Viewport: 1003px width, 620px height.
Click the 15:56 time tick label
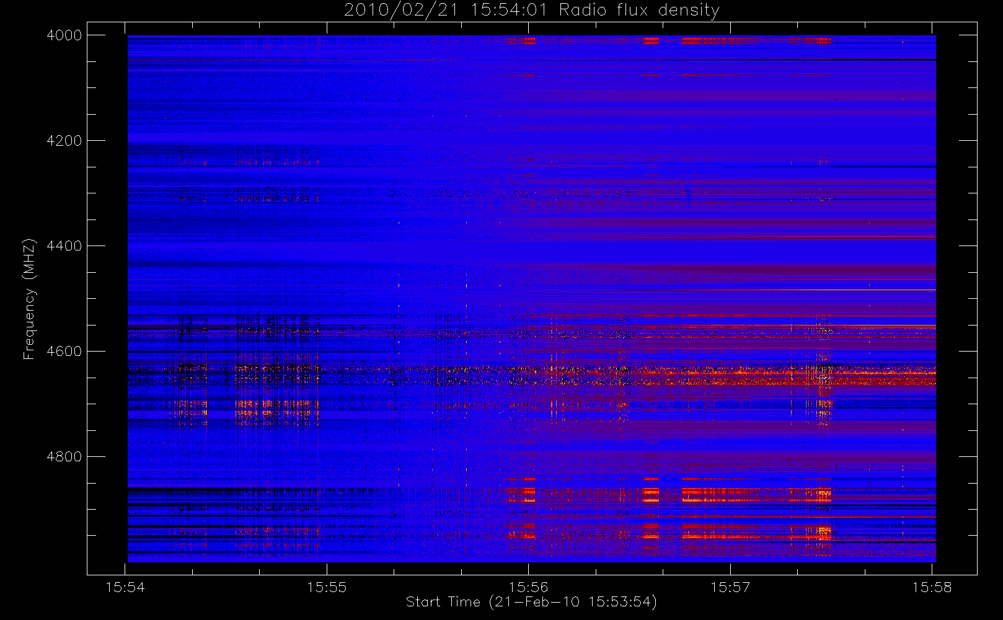[x=528, y=587]
